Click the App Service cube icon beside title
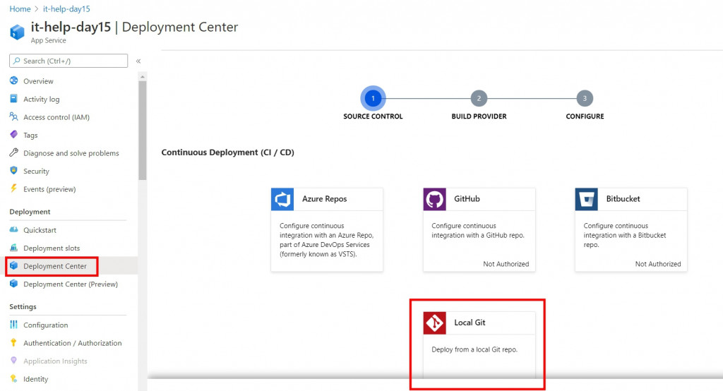The image size is (723, 391). [x=17, y=32]
